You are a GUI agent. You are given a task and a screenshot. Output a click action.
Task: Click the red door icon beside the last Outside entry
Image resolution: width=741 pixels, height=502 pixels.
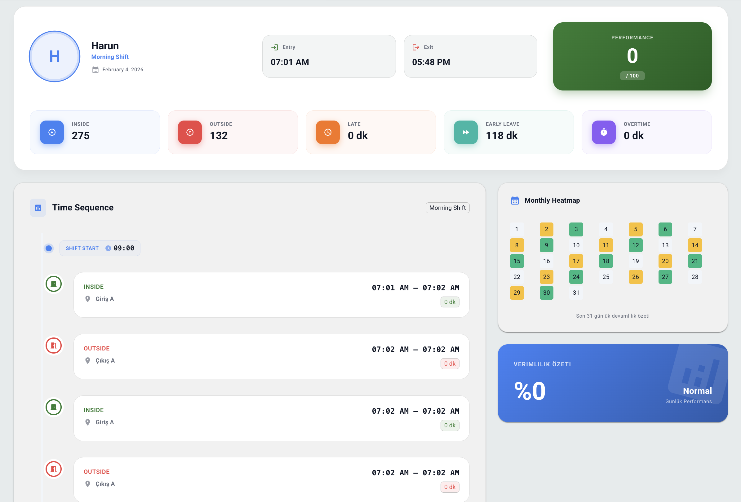click(x=54, y=469)
